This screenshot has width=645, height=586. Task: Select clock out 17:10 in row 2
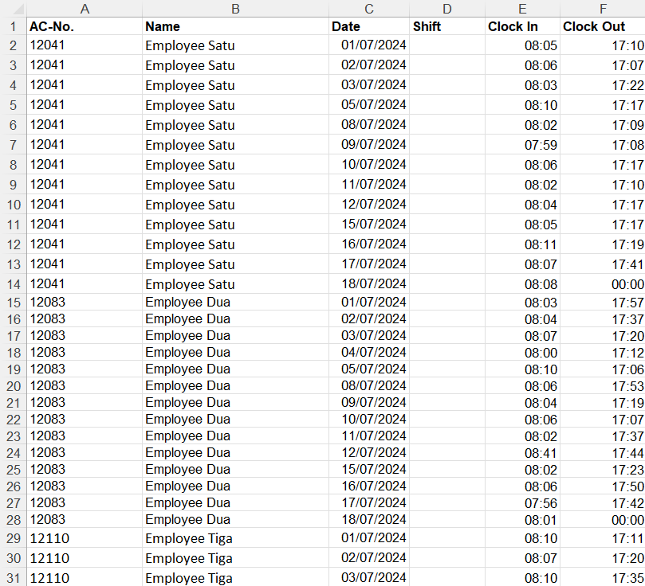603,45
